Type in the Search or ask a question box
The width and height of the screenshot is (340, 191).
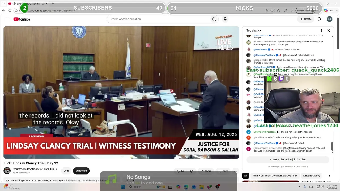[x=158, y=19]
